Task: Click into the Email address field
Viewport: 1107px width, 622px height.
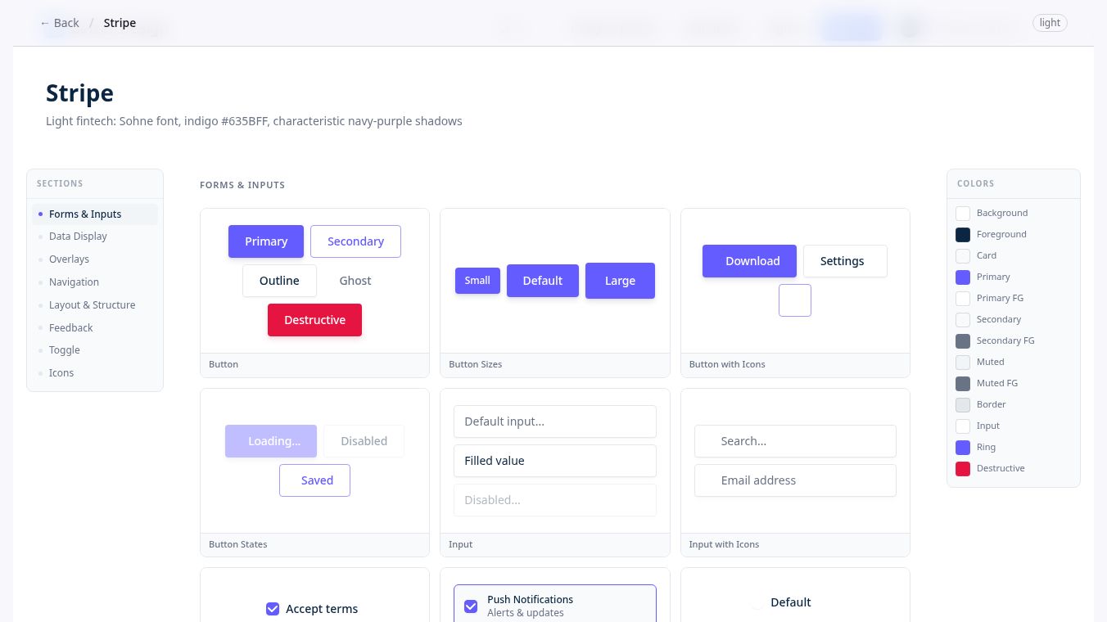Action: [795, 480]
